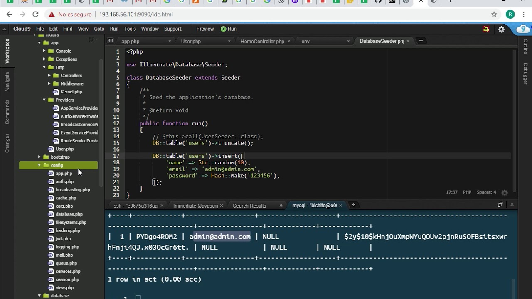Open editor status bar settings gear

click(505, 193)
